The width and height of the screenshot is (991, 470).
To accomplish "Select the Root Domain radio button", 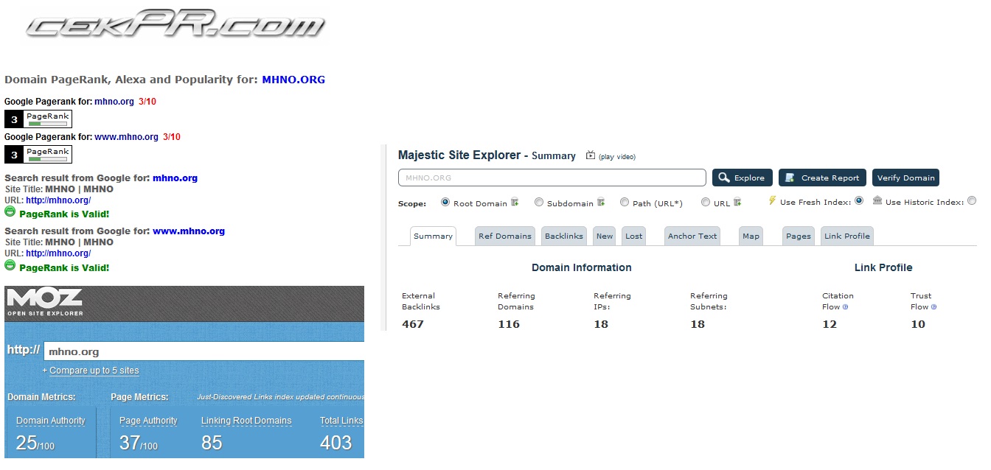I will 445,202.
